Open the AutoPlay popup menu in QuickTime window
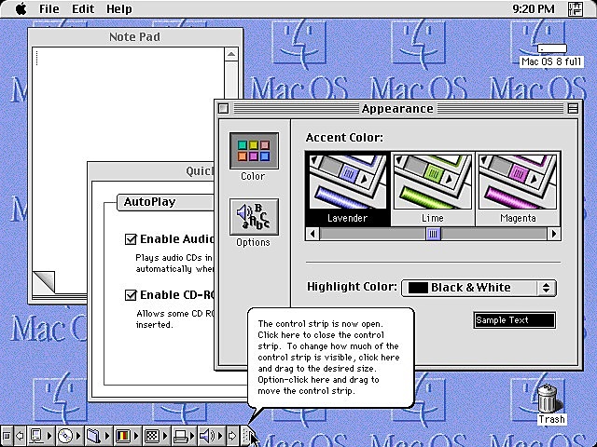 point(166,202)
